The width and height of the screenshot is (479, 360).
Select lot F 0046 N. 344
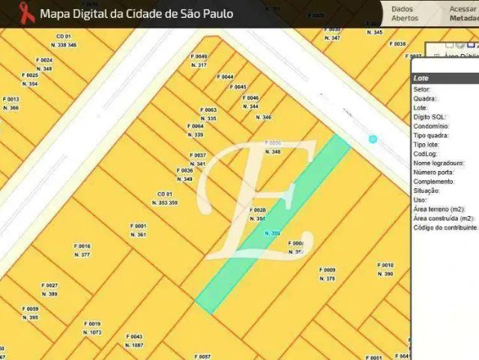point(250,102)
